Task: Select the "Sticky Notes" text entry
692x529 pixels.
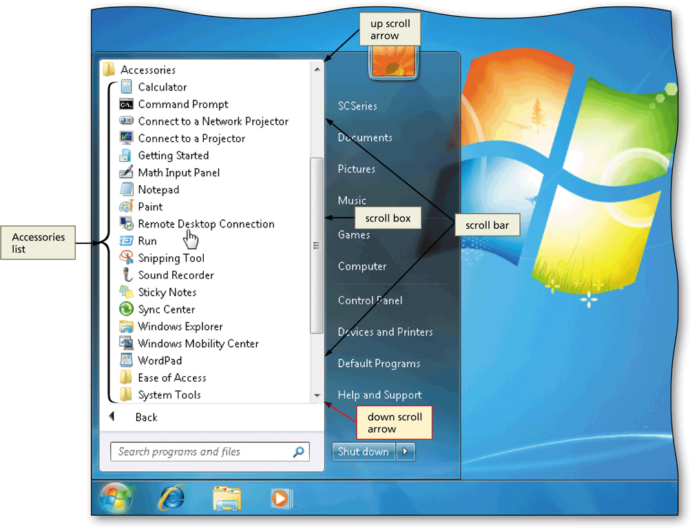Action: tap(167, 292)
